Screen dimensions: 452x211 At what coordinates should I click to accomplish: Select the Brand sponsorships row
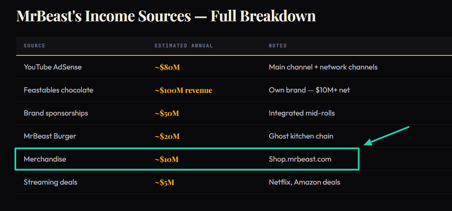point(234,113)
